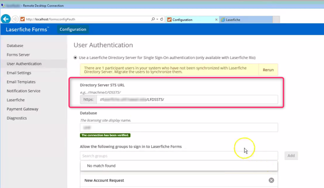Click the search magnifier in the address bar
Image resolution: width=324 pixels, height=188 pixels.
(153, 19)
